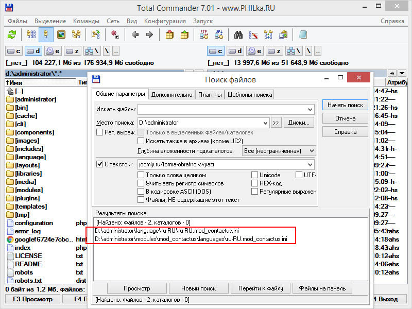Screen dimensions: 412x309
Task: Click the '>>' button next to search location
Action: (276, 123)
